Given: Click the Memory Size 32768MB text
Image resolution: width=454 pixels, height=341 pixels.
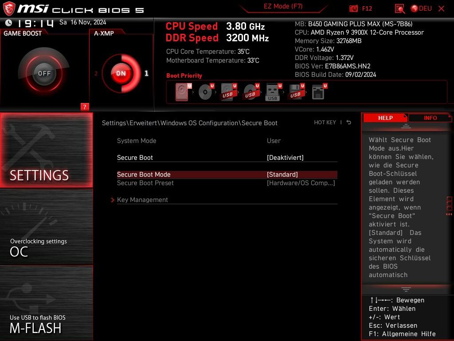Looking at the screenshot, I should point(328,41).
